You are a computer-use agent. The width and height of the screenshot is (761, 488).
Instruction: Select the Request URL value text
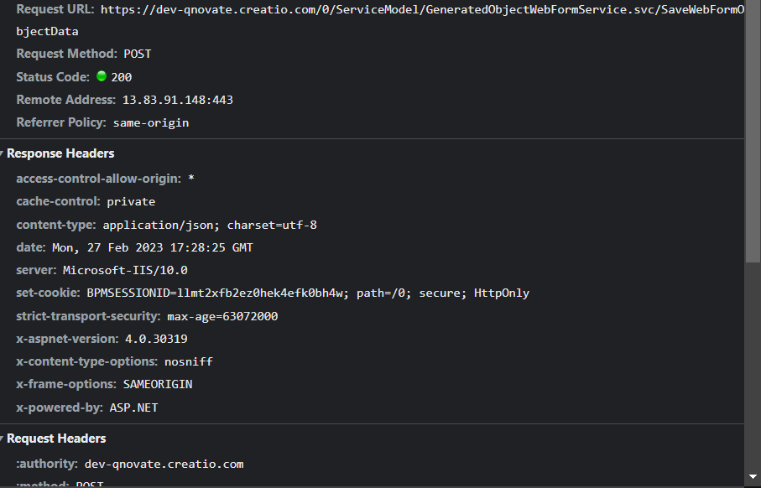[380, 20]
